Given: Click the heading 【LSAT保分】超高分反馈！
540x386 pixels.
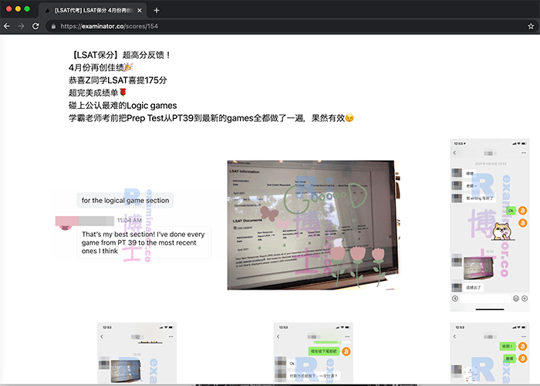Looking at the screenshot, I should point(120,55).
